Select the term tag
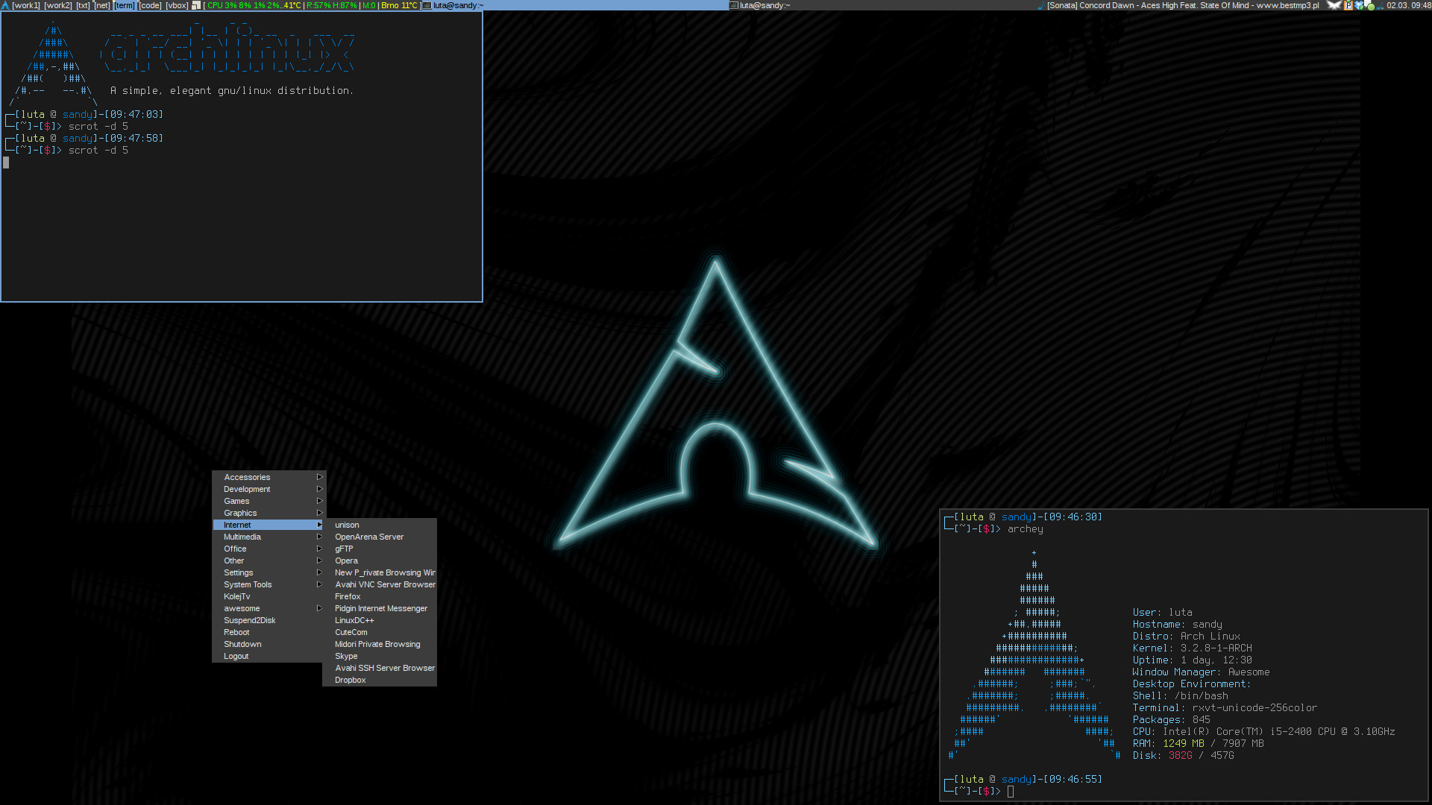The image size is (1432, 805). [124, 5]
